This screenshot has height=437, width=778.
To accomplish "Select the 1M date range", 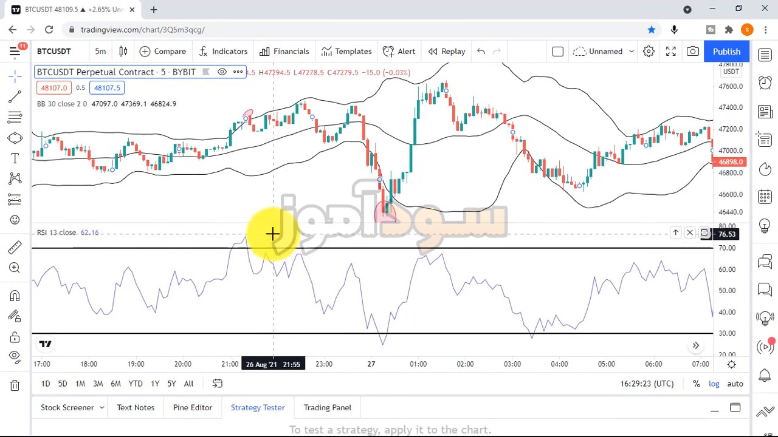I will (80, 384).
